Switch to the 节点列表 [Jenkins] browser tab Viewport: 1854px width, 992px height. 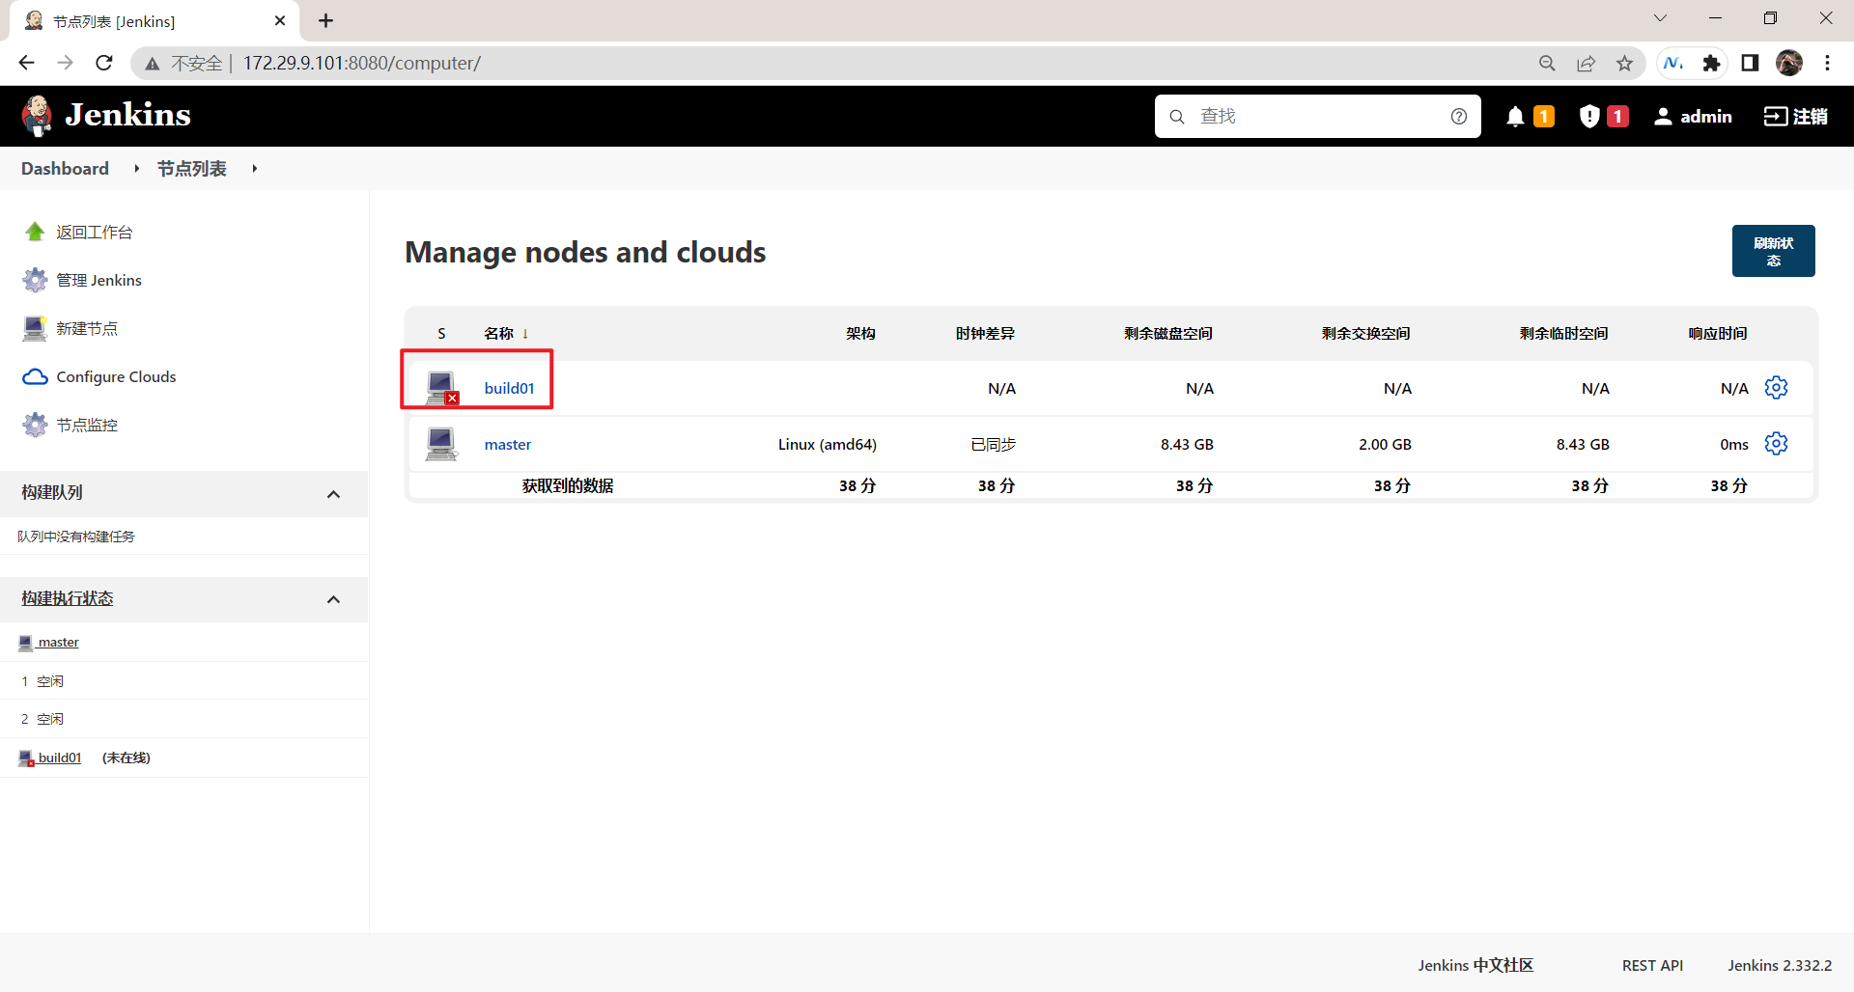pos(154,21)
